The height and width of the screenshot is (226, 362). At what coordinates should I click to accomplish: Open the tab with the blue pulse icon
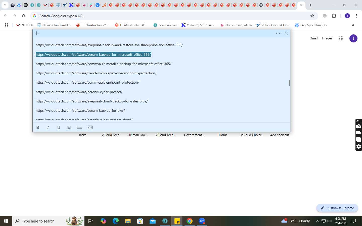tap(98, 5)
